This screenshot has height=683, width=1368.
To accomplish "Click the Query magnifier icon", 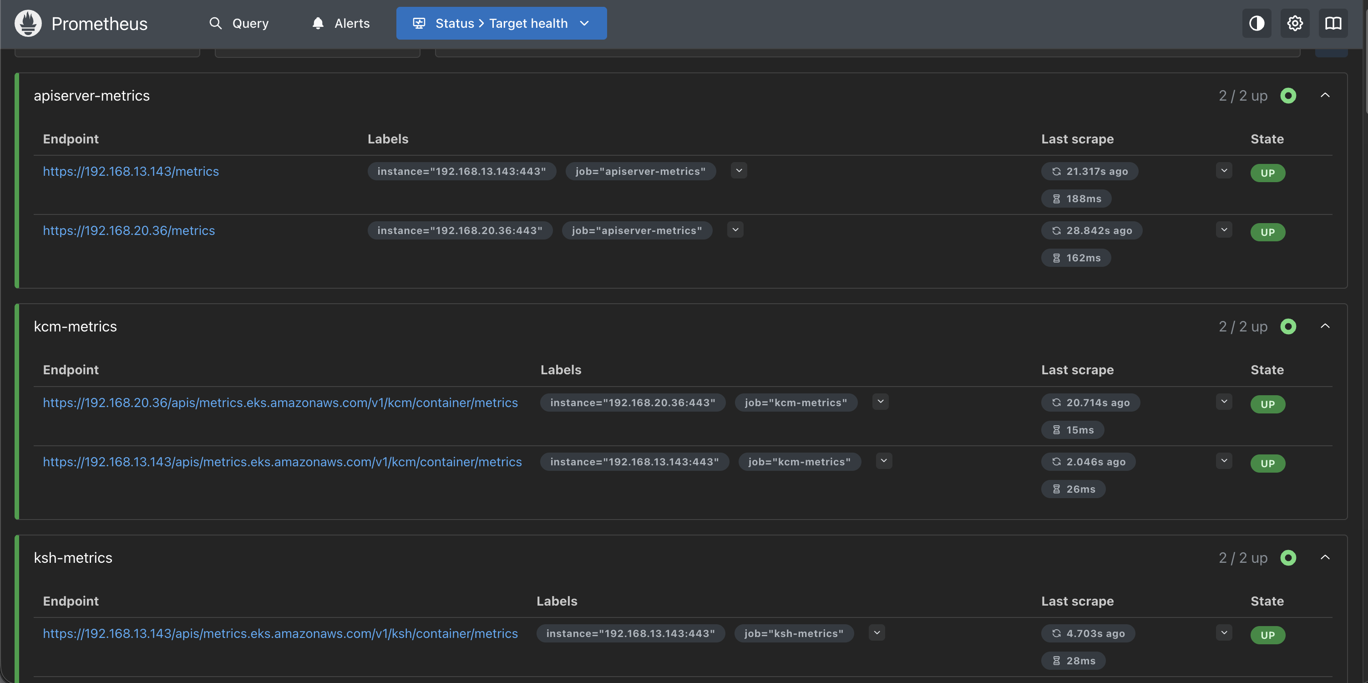I will [x=215, y=23].
